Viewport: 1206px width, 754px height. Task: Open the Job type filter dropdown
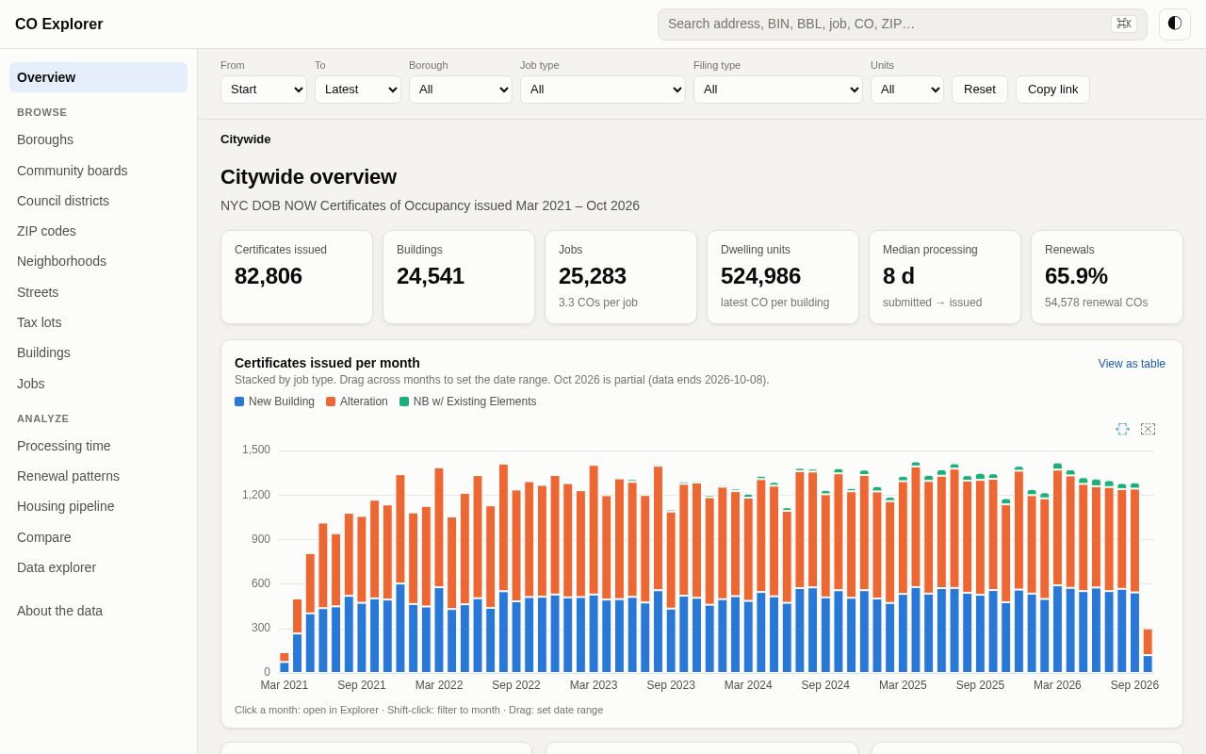603,90
